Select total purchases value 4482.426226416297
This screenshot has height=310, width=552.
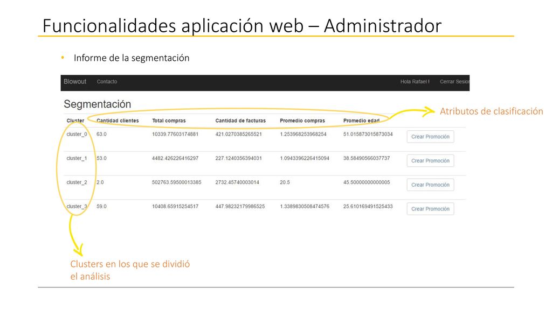tap(175, 158)
